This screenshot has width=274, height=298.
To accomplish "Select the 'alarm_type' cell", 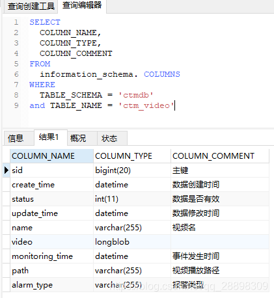I will 52,285.
